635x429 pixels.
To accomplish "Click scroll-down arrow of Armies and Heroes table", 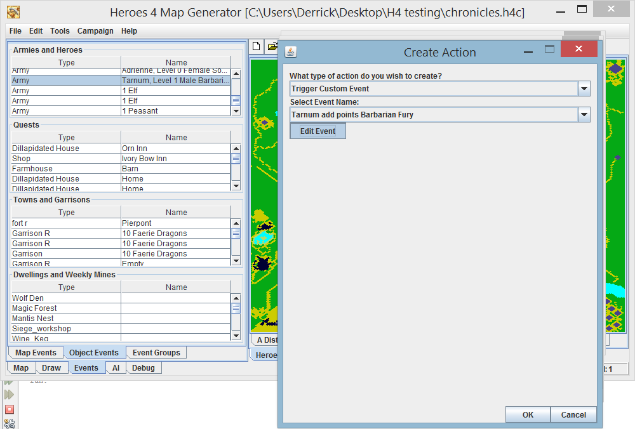I will [236, 111].
